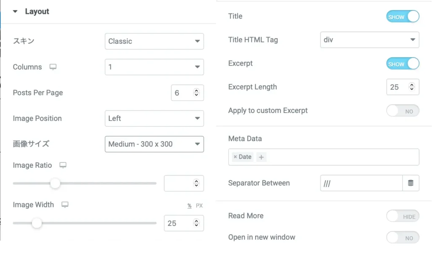Open the スキン Classic dropdown
This screenshot has height=262, width=432.
(x=154, y=41)
